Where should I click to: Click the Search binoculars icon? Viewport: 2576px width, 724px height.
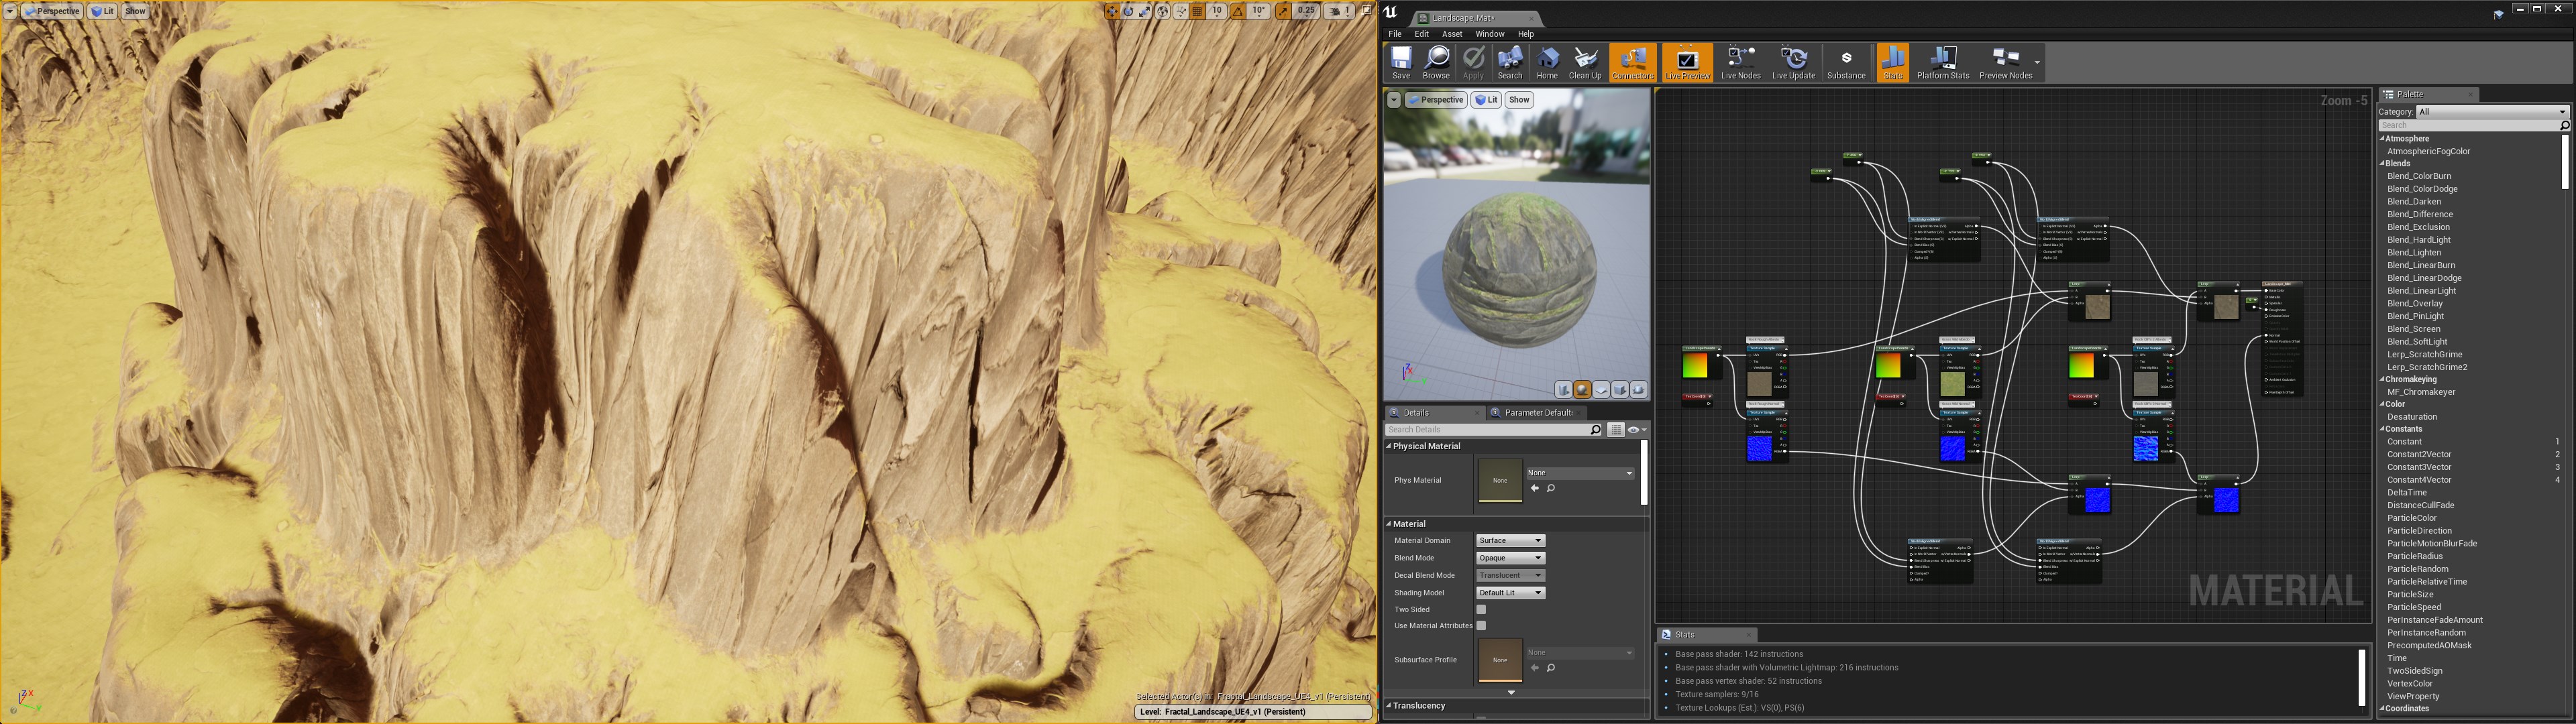1510,62
